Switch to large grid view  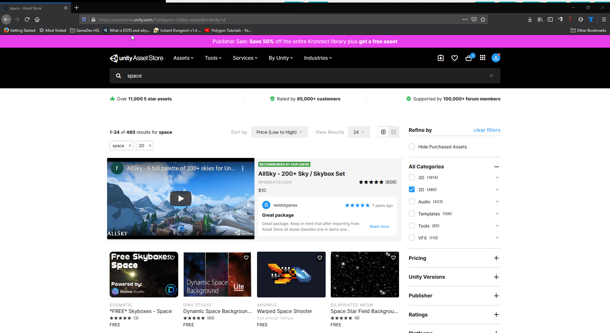[383, 132]
